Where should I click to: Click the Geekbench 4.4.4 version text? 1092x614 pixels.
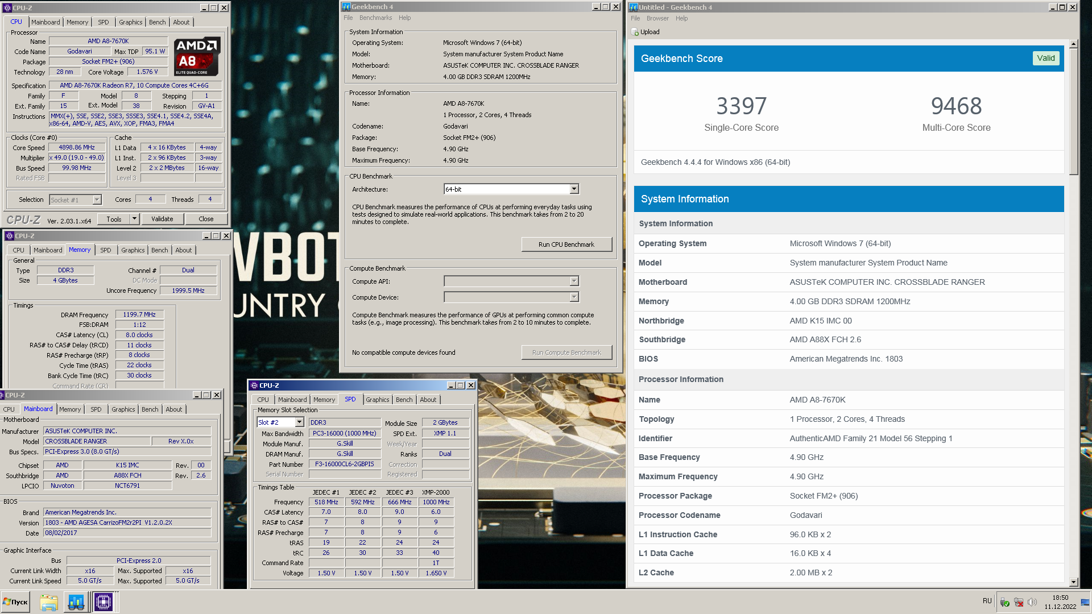(715, 163)
